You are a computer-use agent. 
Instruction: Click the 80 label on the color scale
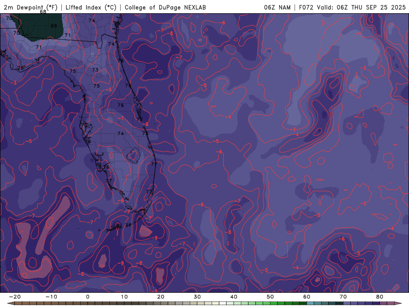click(380, 297)
